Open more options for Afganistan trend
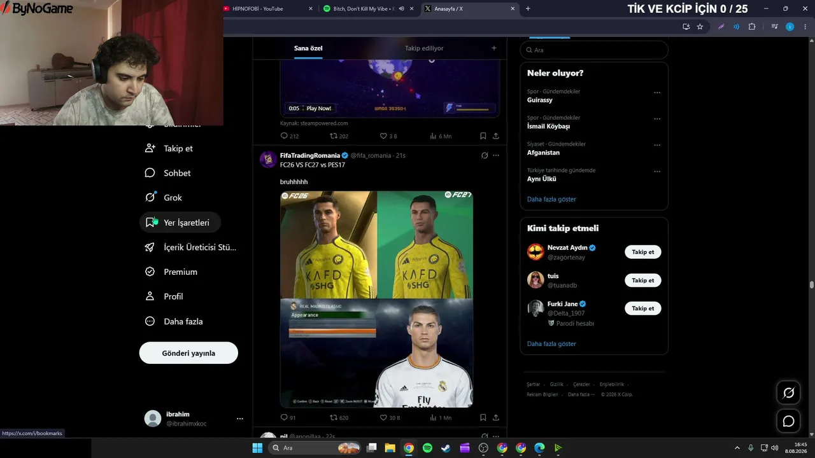 (657, 145)
